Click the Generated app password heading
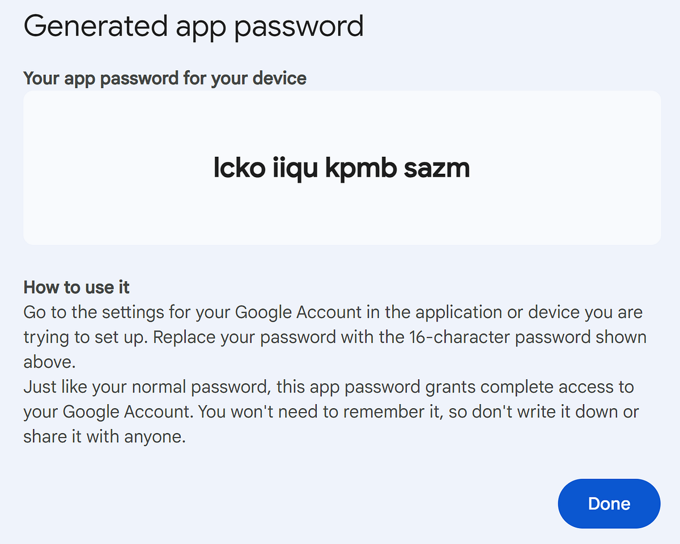 click(x=194, y=25)
